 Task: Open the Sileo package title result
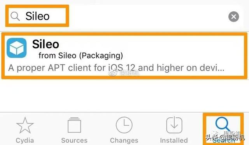click(x=46, y=44)
